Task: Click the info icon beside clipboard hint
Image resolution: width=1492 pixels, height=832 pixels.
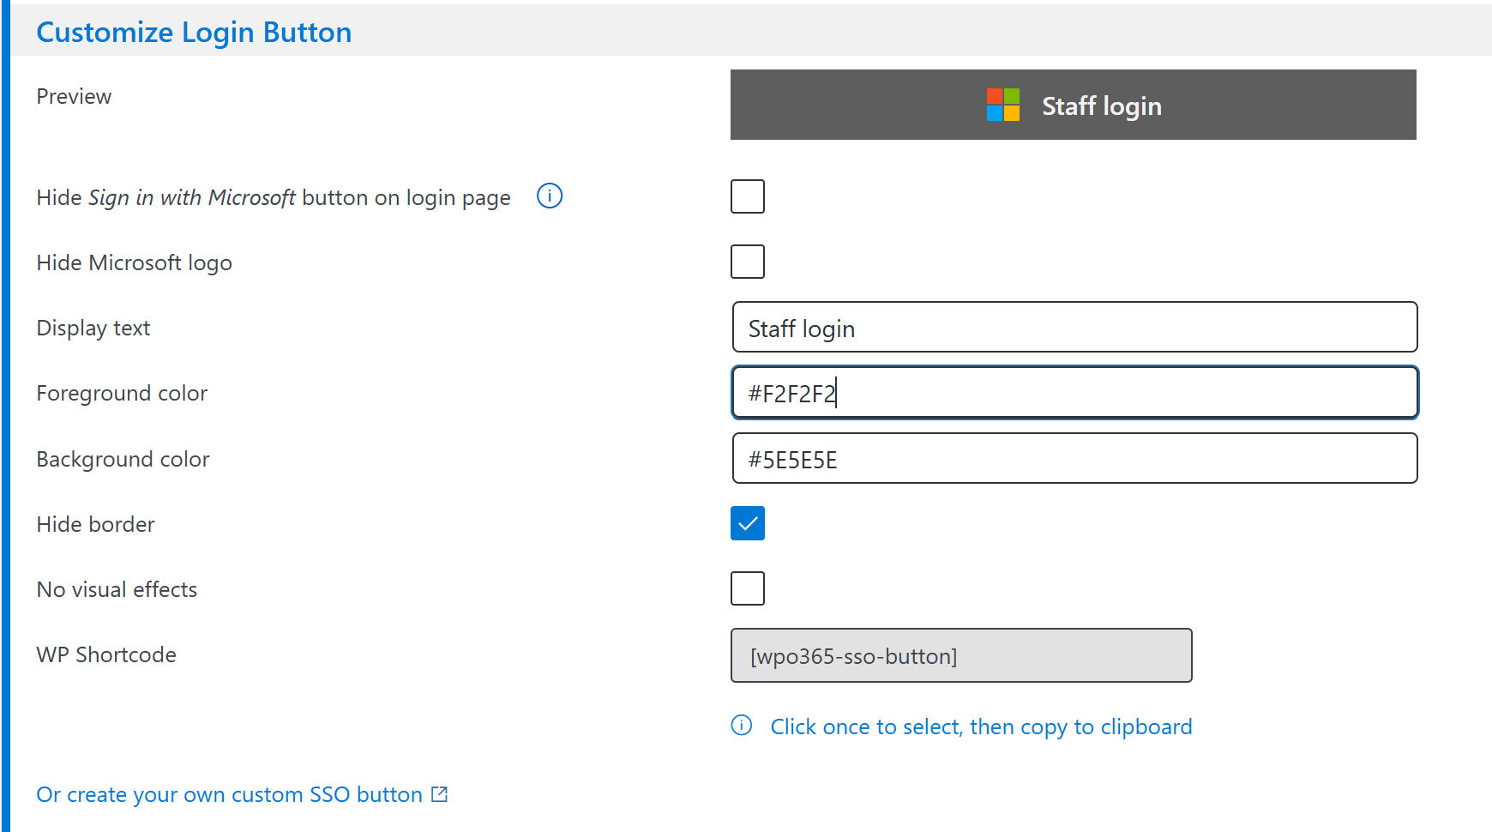Action: point(742,726)
